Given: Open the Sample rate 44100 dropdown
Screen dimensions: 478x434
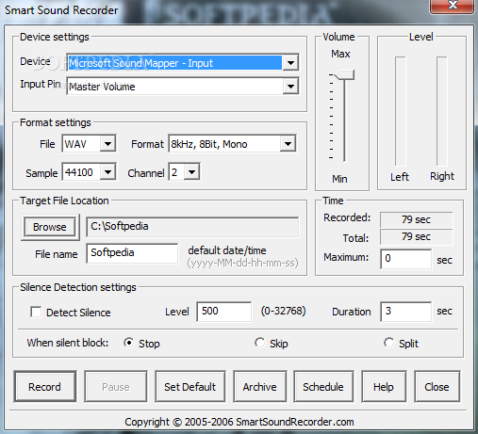Looking at the screenshot, I should click(x=107, y=172).
